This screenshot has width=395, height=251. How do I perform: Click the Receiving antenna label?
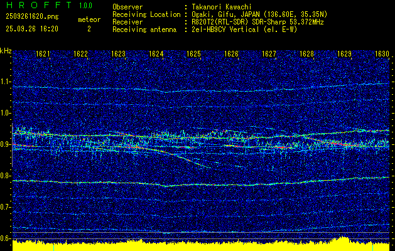[x=144, y=29]
